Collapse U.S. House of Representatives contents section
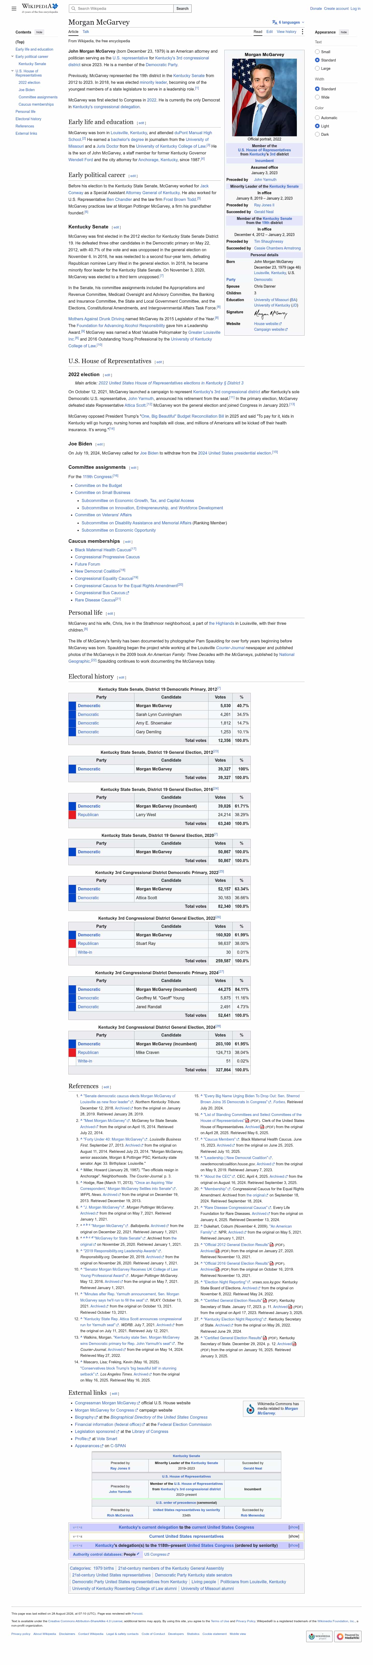 pos(12,71)
